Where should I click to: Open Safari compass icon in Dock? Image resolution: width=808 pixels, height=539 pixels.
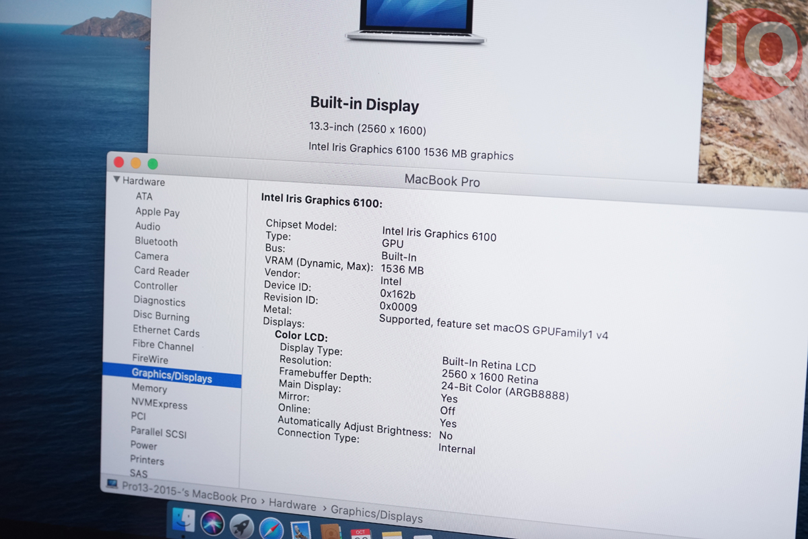click(x=271, y=529)
